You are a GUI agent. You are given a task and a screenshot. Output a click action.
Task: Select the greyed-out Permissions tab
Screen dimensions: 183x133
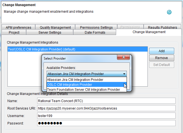tap(130, 27)
